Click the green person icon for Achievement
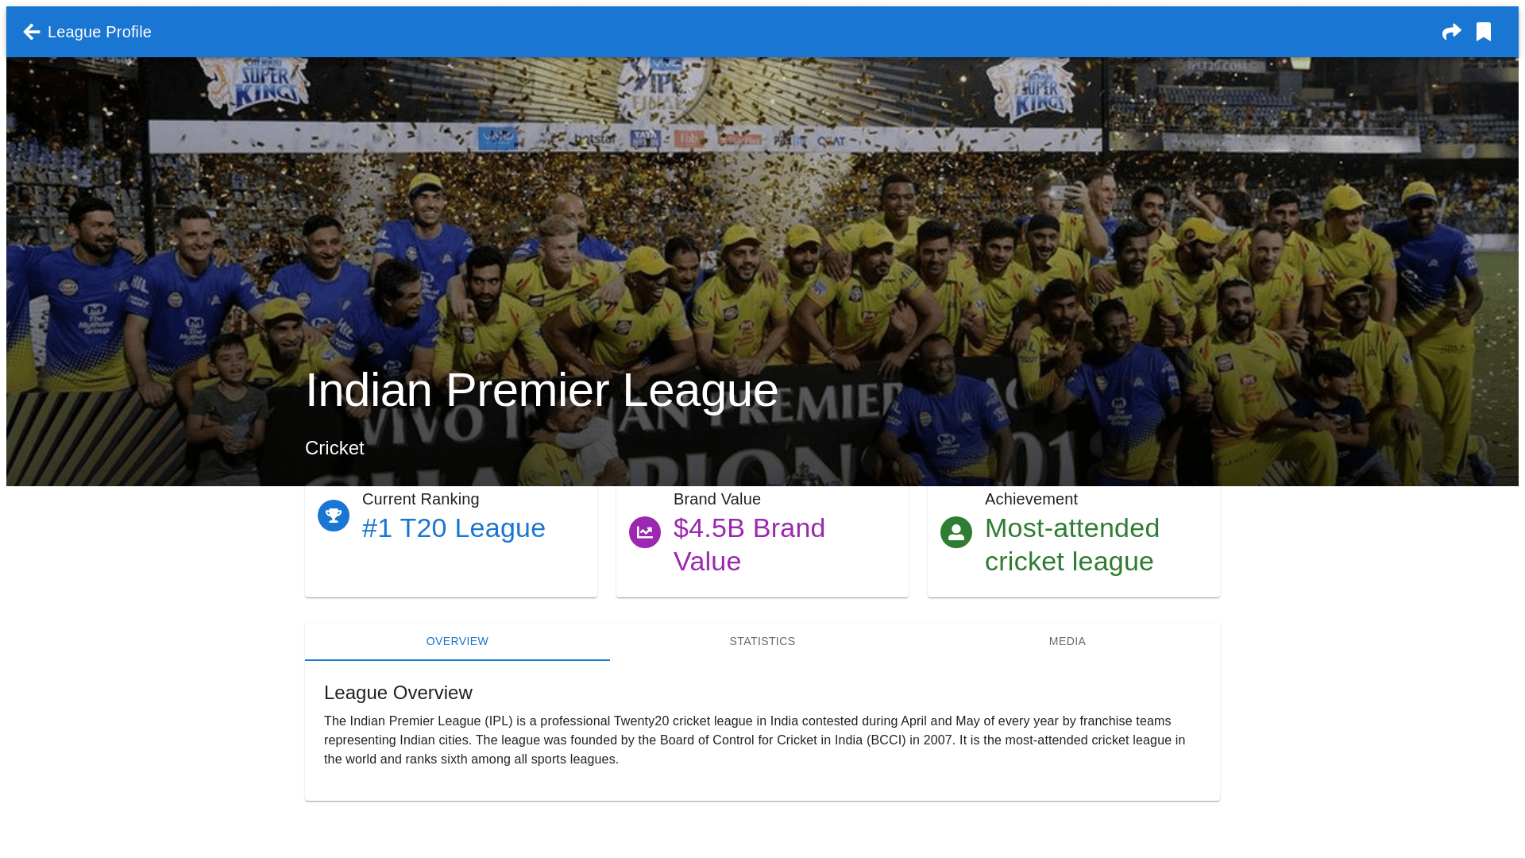This screenshot has height=858, width=1525. click(956, 532)
